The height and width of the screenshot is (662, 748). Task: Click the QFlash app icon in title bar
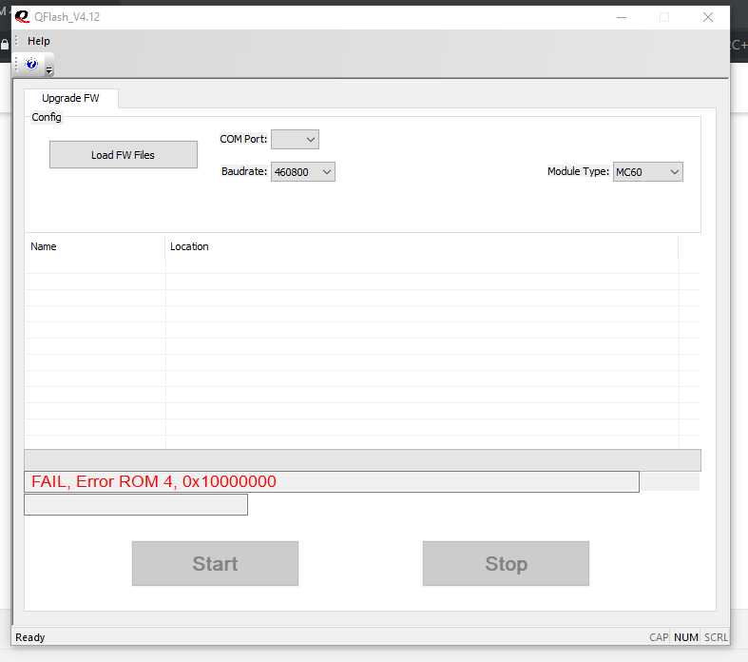click(22, 17)
